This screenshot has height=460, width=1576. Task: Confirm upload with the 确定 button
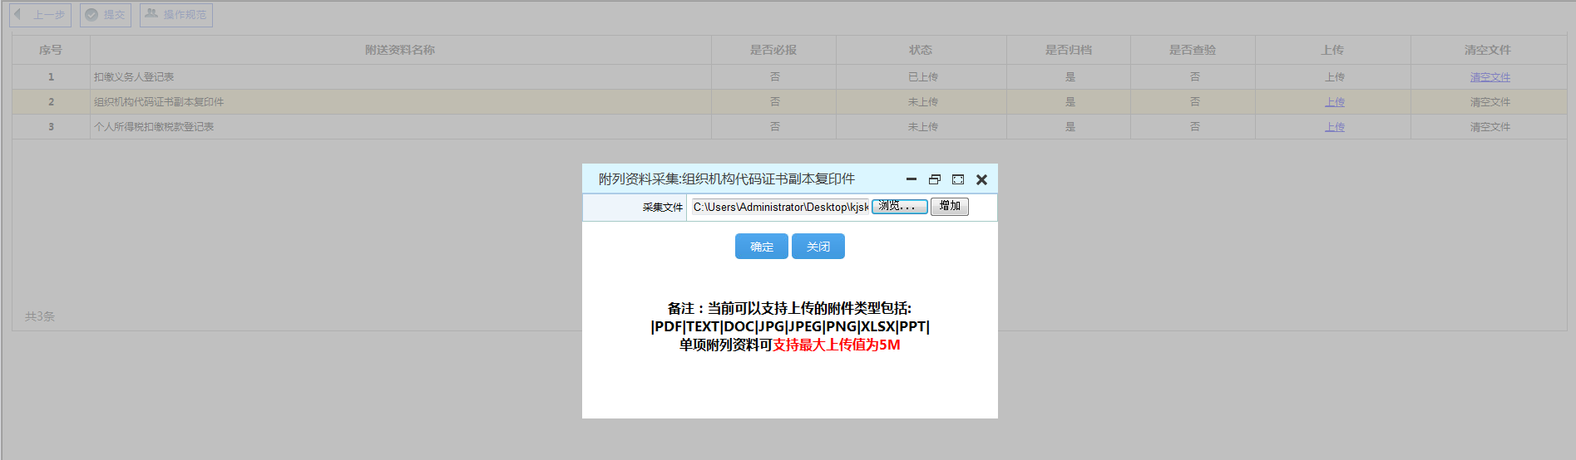click(762, 247)
